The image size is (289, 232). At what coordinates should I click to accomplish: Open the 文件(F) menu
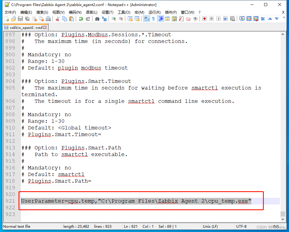click(10, 12)
